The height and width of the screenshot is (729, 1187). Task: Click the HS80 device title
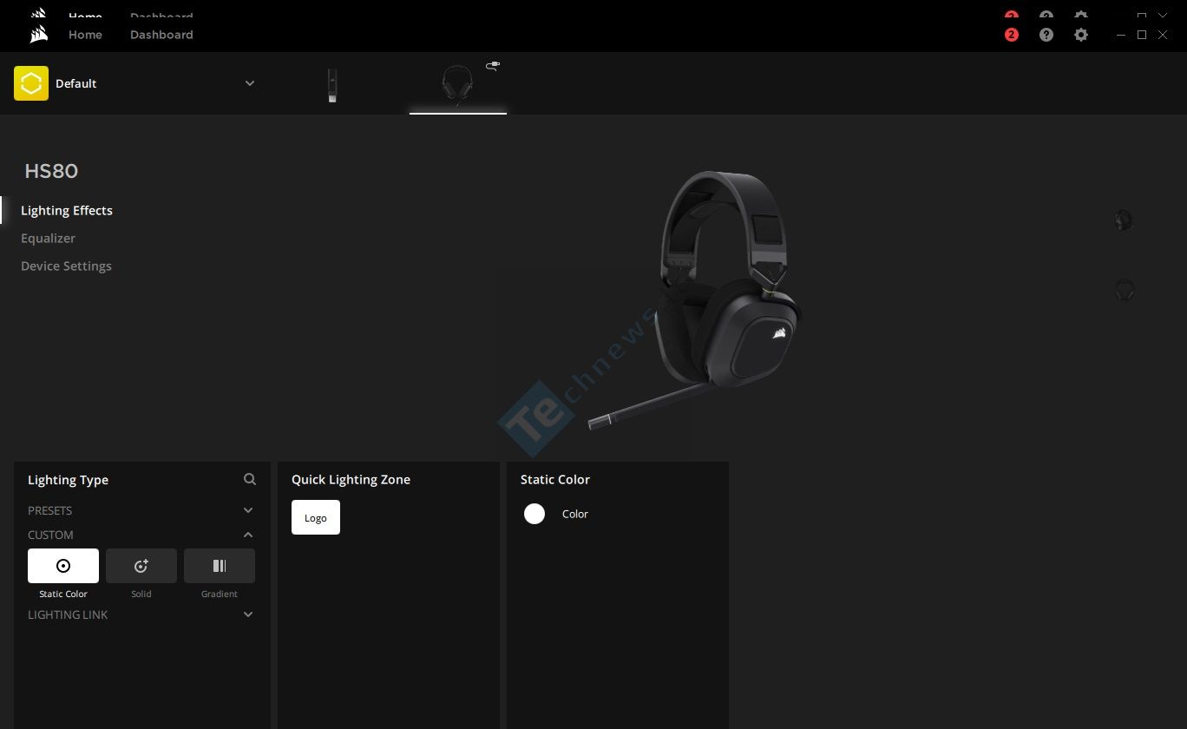coord(51,171)
